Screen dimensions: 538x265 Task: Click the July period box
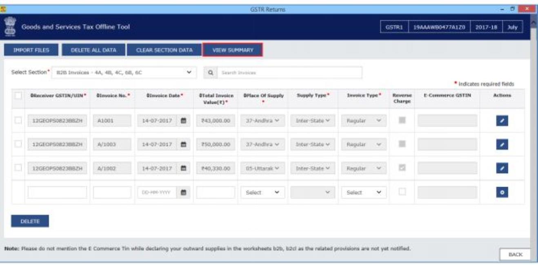click(512, 27)
